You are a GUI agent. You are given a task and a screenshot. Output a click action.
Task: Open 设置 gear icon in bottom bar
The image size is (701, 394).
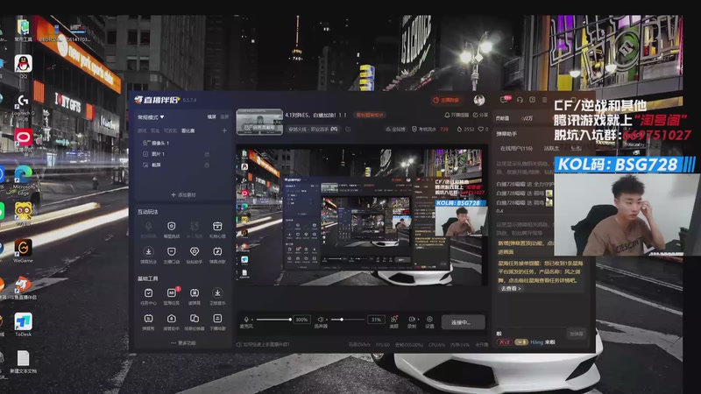[x=429, y=319]
